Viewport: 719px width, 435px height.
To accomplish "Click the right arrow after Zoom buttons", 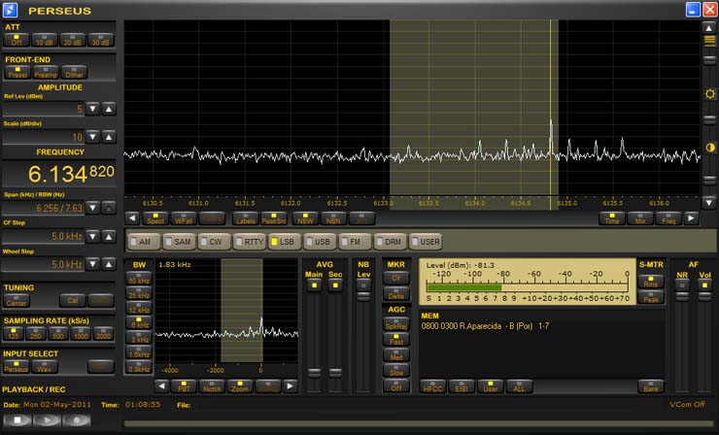I will tap(290, 386).
